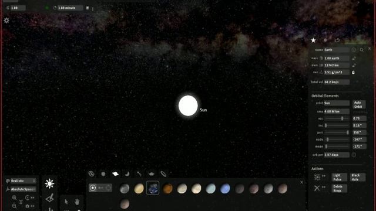The image size is (376, 211).
Task: Click the camera screenshot icon
Action: [x=28, y=206]
